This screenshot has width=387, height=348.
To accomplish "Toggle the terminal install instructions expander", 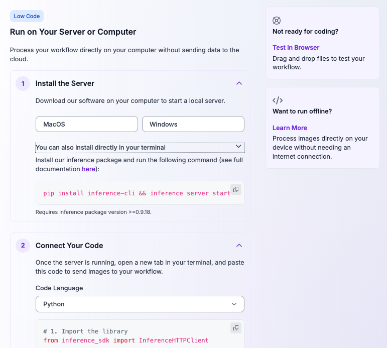I will point(140,148).
